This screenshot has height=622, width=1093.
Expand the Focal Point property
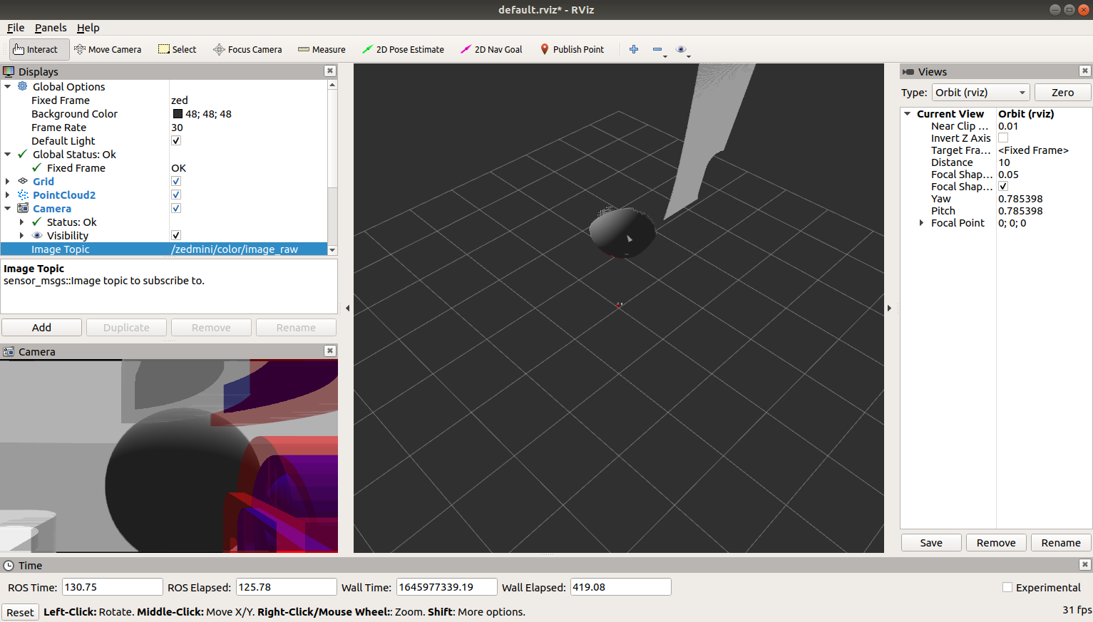pos(921,222)
